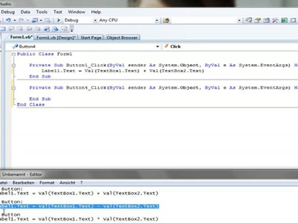Viewport: 298px width, 223px height.
Task: Start debugging with green play arrow
Action: coord(59,20)
